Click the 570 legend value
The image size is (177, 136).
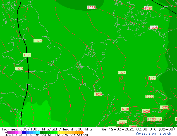point(65,135)
